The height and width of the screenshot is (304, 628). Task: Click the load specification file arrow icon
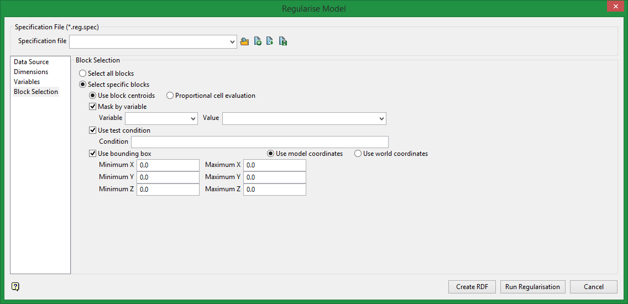coord(270,41)
